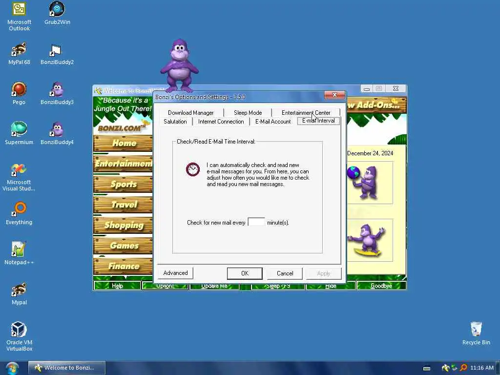
Task: Switch to the E-Mail Account tab
Action: (x=273, y=122)
